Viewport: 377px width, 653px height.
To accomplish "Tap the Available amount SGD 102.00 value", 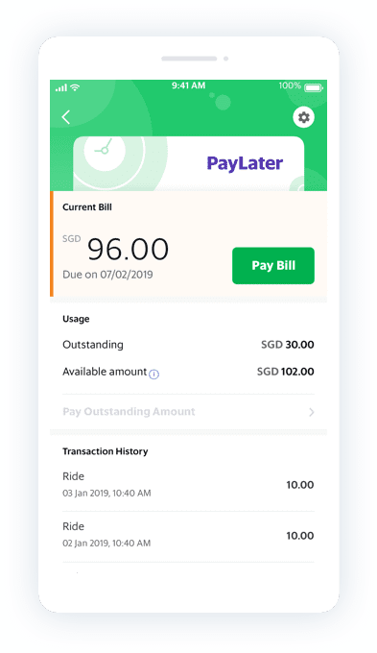I will tap(286, 372).
